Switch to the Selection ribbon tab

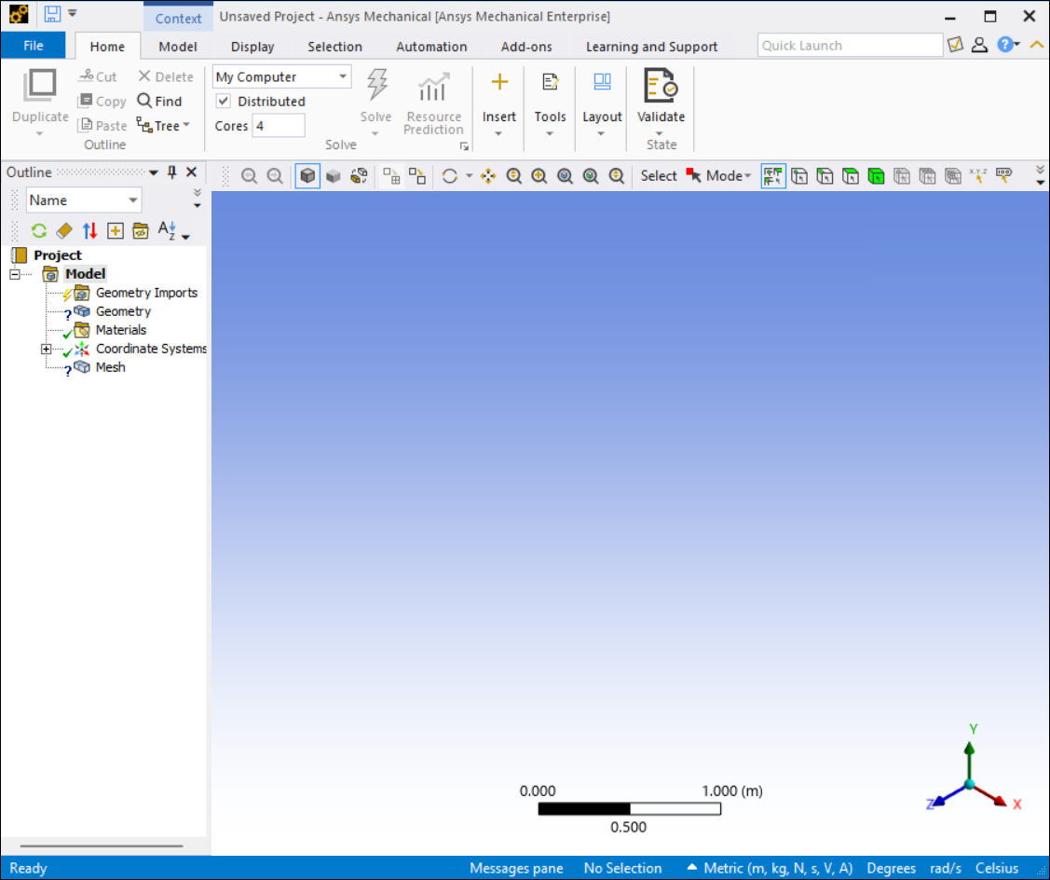[x=334, y=47]
